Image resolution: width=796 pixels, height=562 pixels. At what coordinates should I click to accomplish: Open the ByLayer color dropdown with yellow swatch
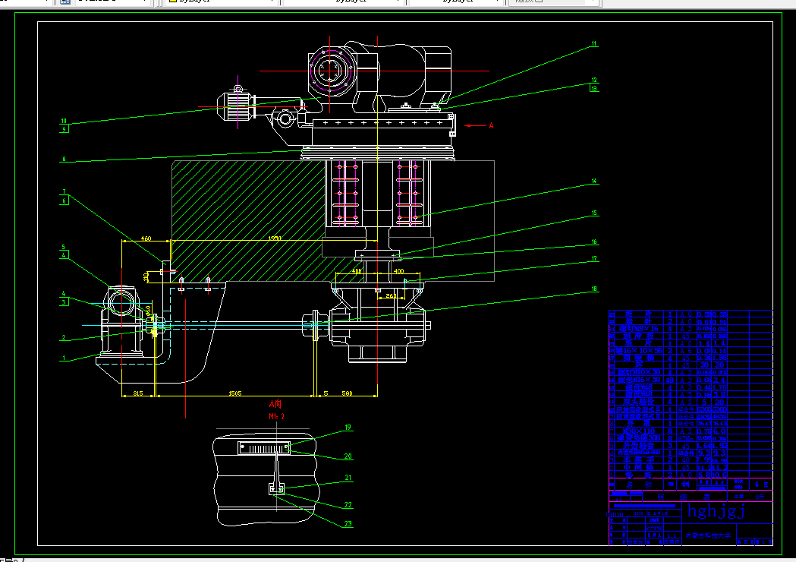pos(222,2)
